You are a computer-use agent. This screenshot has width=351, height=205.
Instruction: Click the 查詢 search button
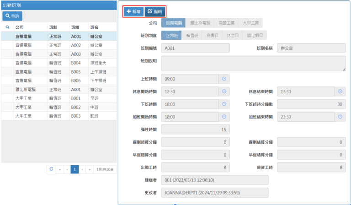[12, 16]
